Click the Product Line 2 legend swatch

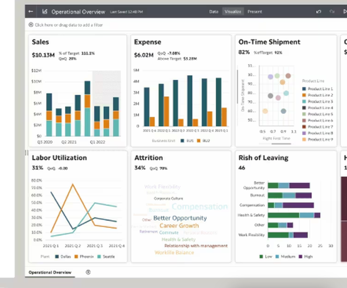click(x=304, y=95)
